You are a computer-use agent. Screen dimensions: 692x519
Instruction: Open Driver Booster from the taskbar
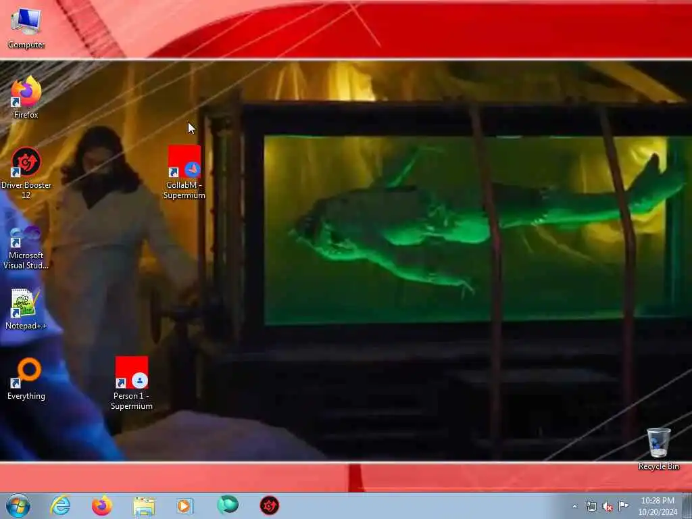pos(269,505)
